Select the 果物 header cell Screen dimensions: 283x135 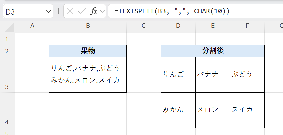88,51
